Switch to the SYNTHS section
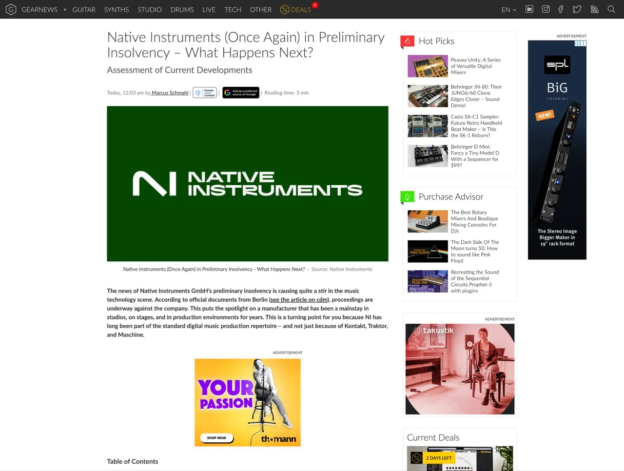624x471 pixels. 116,9
